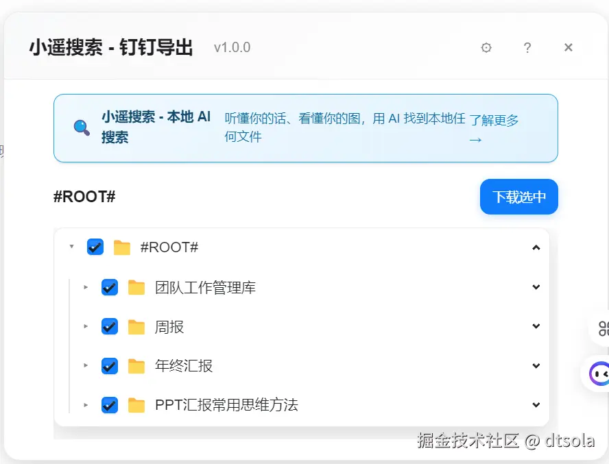
Task: Uncheck the PPT汇报常用思维方法 checkbox
Action: 110,405
